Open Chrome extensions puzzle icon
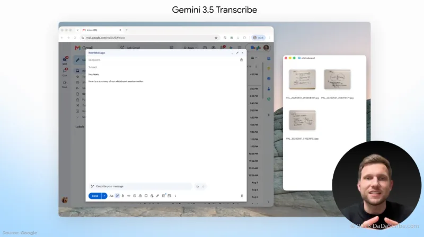 click(x=245, y=38)
